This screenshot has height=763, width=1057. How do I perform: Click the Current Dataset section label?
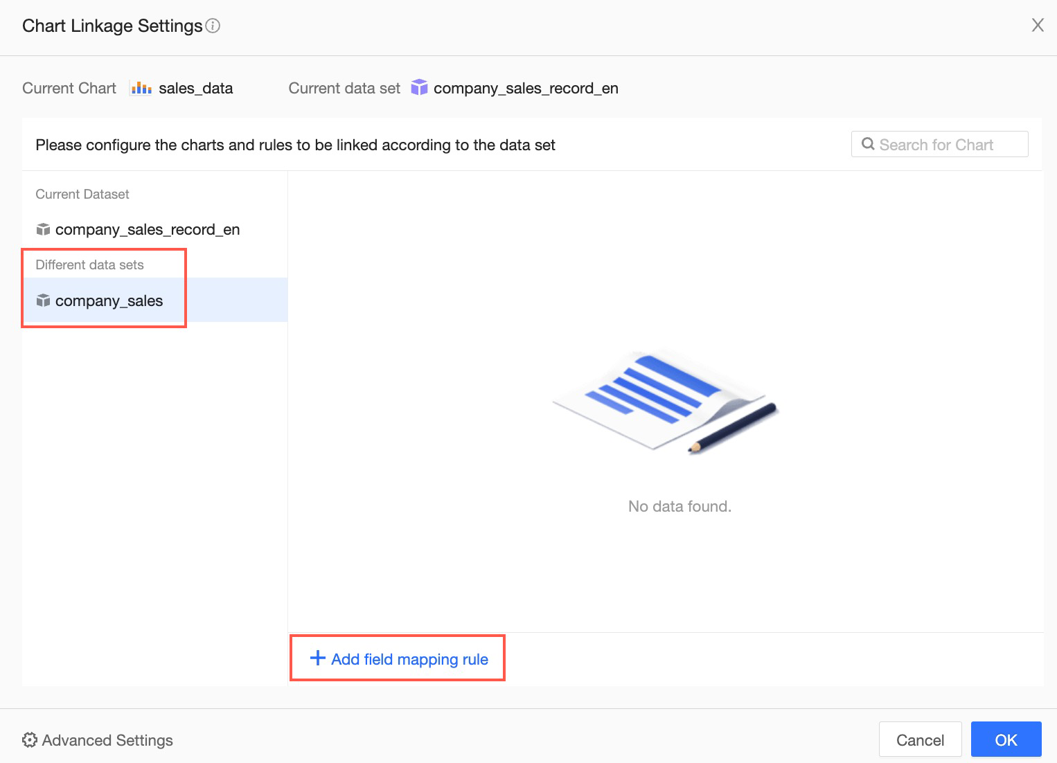(82, 195)
